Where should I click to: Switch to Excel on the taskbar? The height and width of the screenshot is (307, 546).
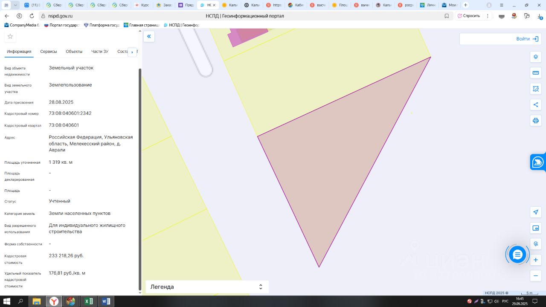point(89,301)
